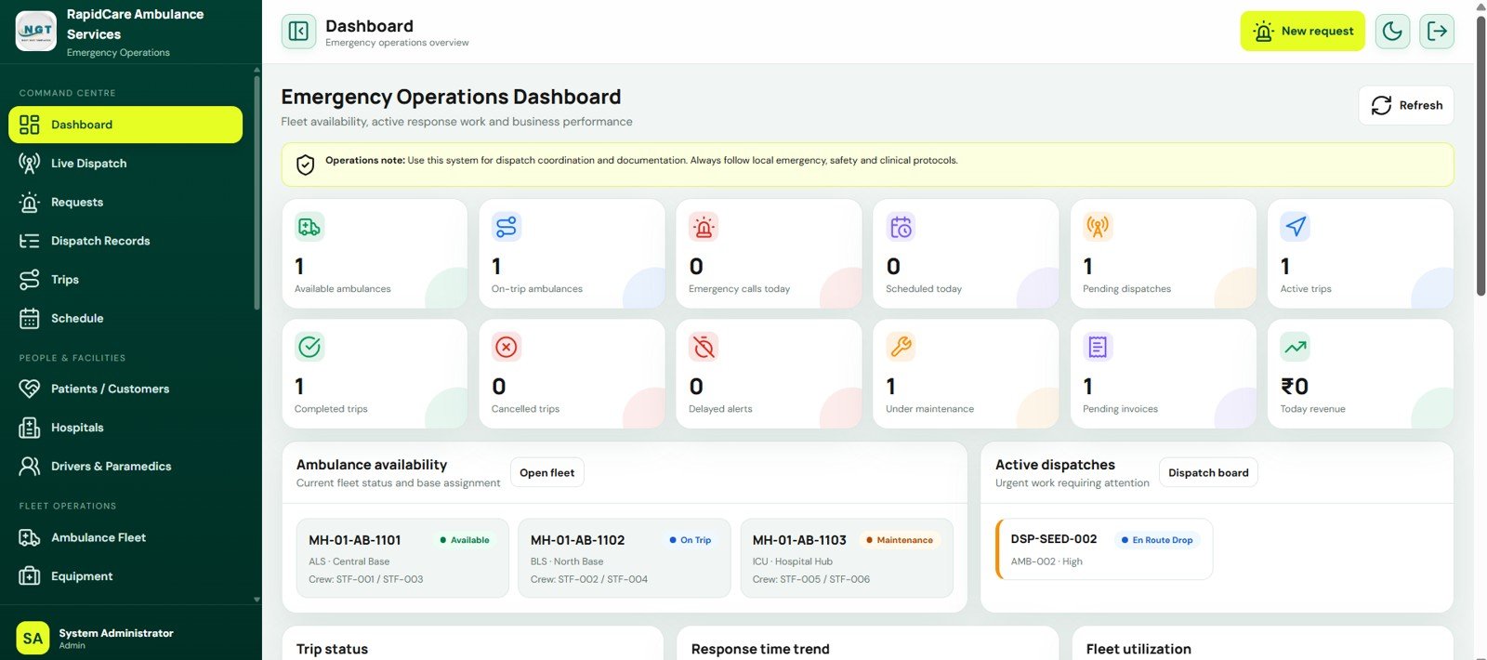Toggle dark mode with the moon icon
The width and height of the screenshot is (1487, 660).
pos(1392,32)
